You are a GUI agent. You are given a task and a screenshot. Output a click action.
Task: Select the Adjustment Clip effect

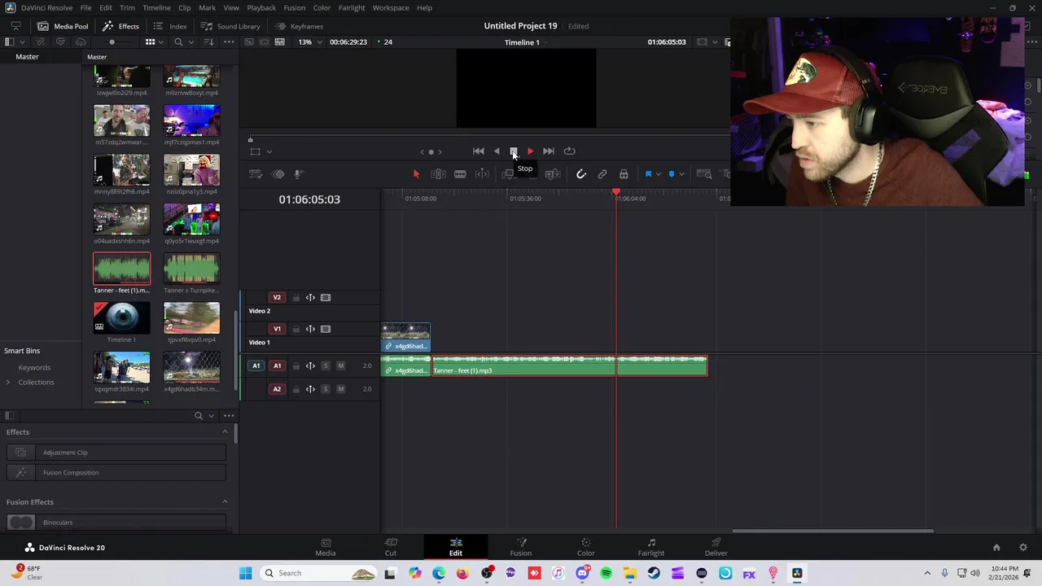point(116,453)
